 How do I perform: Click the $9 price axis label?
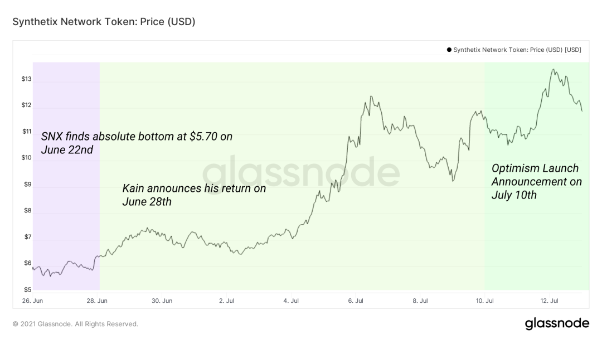pos(28,185)
